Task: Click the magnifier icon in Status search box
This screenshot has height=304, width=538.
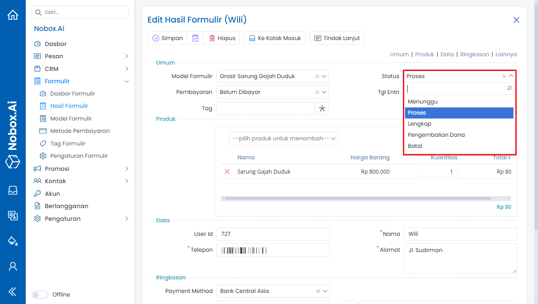Action: pyautogui.click(x=509, y=88)
